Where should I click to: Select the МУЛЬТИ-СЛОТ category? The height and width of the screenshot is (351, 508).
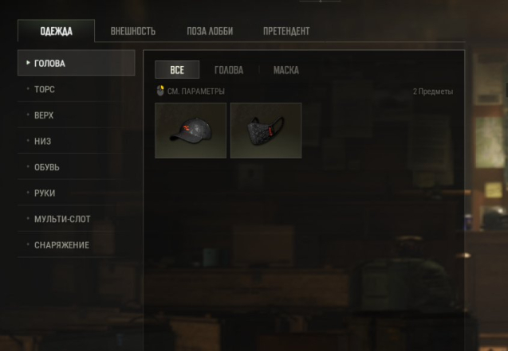point(76,219)
